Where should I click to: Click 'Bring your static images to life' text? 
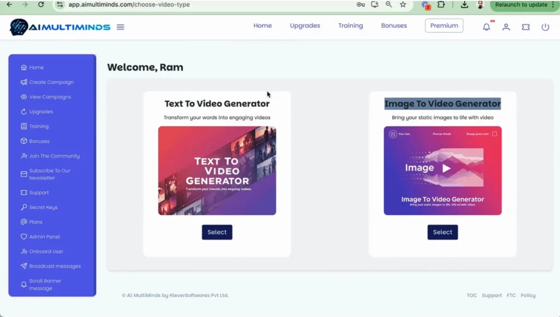(x=442, y=118)
